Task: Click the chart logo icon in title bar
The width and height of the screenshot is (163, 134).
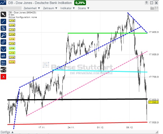Action: 3,3
